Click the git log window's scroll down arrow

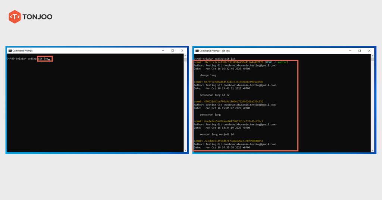click(x=373, y=150)
